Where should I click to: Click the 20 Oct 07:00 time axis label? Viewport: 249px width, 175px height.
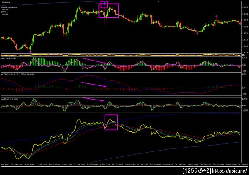pos(206,165)
